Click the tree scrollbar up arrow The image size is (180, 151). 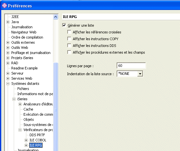tap(55, 17)
